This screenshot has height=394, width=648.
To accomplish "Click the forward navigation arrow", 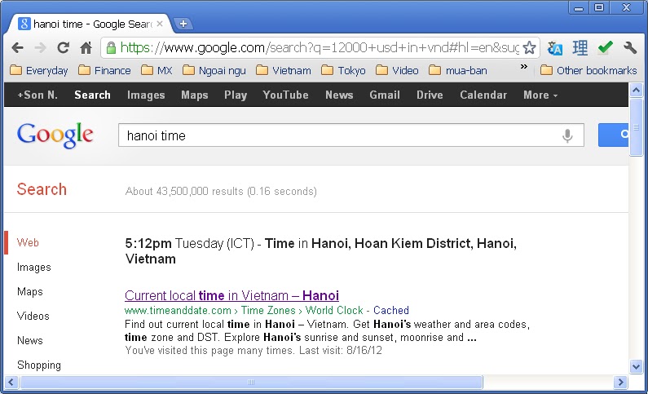I will click(x=40, y=48).
